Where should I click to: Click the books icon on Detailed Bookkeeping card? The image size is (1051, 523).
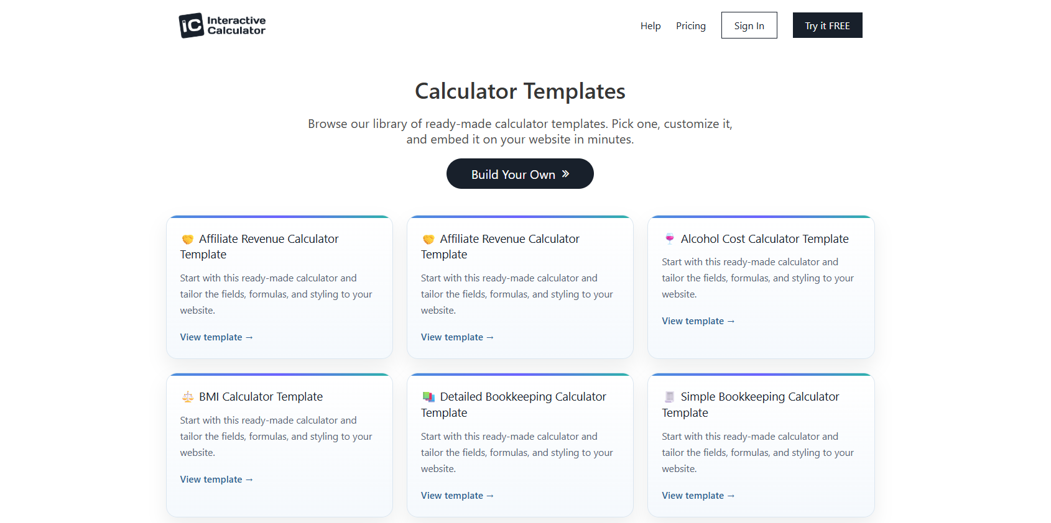coord(428,396)
